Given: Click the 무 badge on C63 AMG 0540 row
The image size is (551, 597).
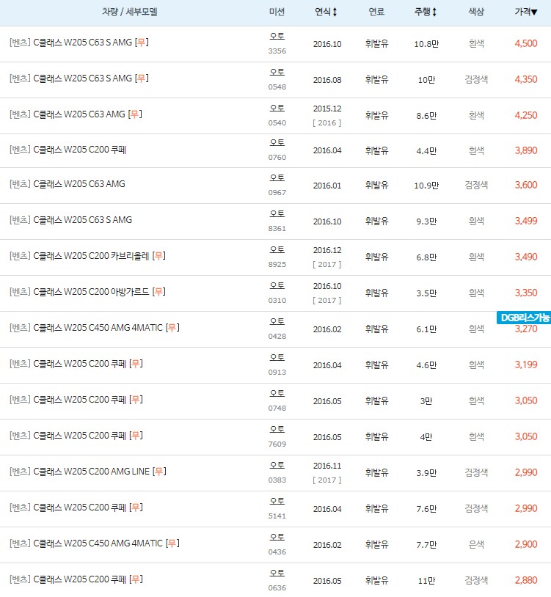Looking at the screenshot, I should [135, 114].
